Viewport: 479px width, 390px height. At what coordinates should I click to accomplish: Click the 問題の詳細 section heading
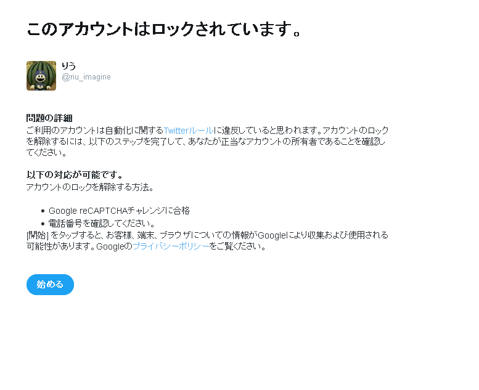(49, 118)
